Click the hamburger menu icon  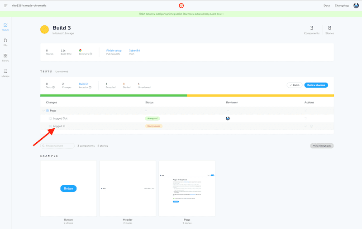coord(5,5)
